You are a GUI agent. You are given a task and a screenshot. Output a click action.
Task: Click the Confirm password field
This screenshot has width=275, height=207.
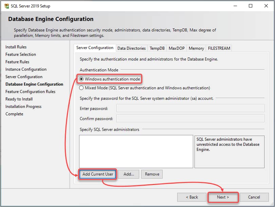[x=190, y=118]
